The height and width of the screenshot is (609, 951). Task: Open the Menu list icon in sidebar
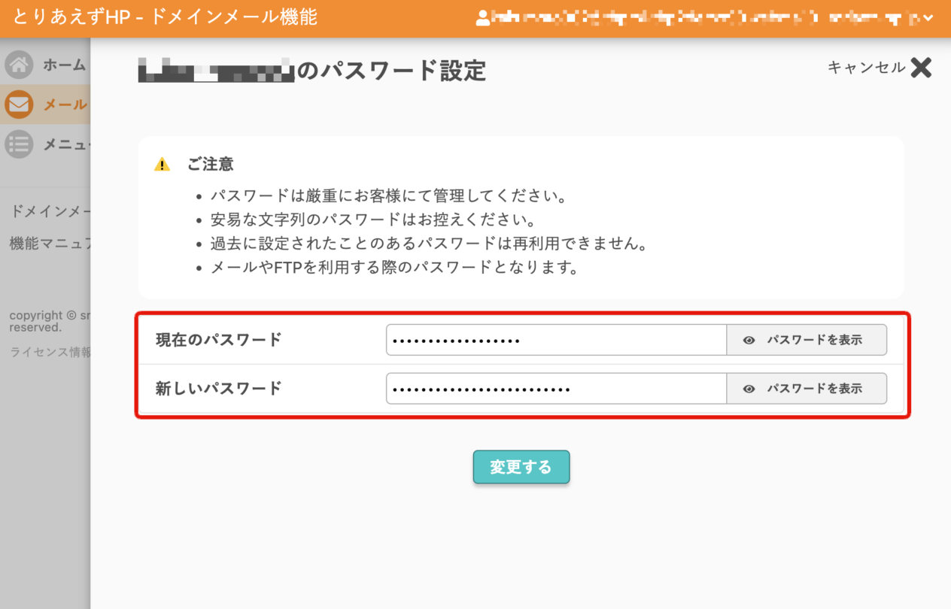19,144
